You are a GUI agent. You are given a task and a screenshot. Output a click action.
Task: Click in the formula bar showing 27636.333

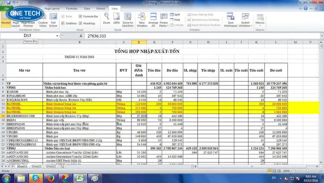click(203, 36)
